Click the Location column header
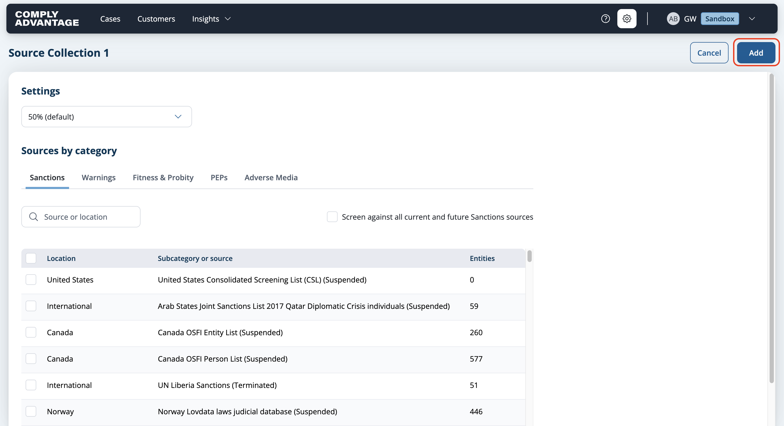Image resolution: width=784 pixels, height=426 pixels. coord(61,258)
